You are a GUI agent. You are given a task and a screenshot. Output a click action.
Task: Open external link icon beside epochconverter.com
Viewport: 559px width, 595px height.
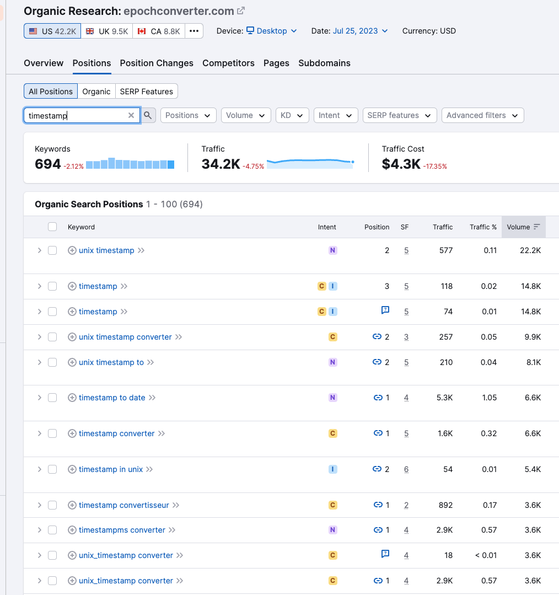pyautogui.click(x=241, y=10)
